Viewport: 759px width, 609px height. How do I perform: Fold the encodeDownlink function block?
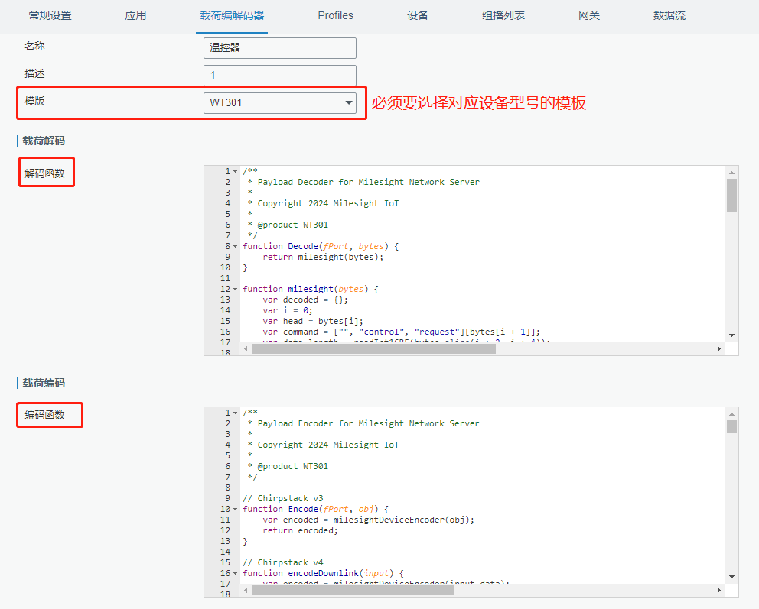[x=235, y=574]
